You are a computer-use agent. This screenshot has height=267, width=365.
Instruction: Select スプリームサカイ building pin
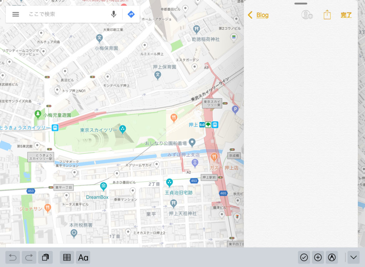click(157, 165)
